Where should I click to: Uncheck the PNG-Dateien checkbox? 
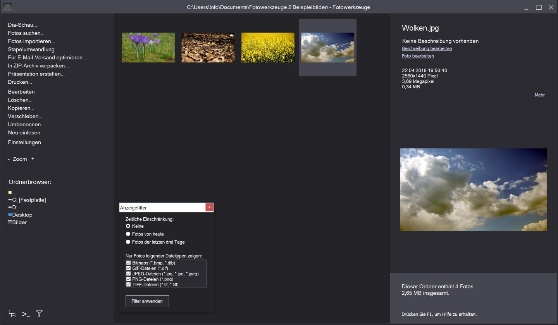[129, 279]
